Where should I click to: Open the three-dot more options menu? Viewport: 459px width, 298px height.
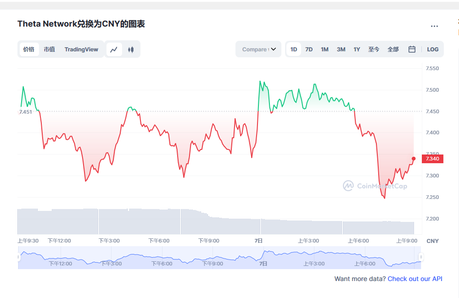coord(434,26)
